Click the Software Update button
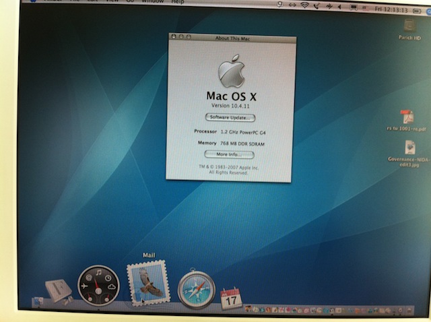Screen dimensions: 431x322 point(230,117)
